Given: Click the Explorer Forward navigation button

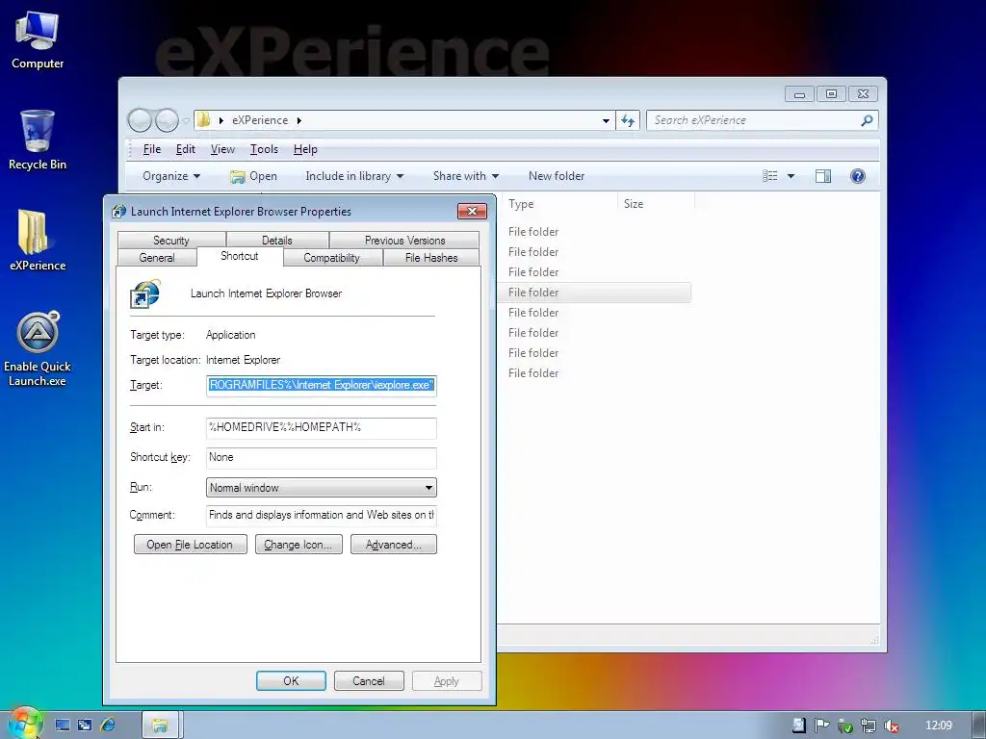Looking at the screenshot, I should pyautogui.click(x=167, y=120).
